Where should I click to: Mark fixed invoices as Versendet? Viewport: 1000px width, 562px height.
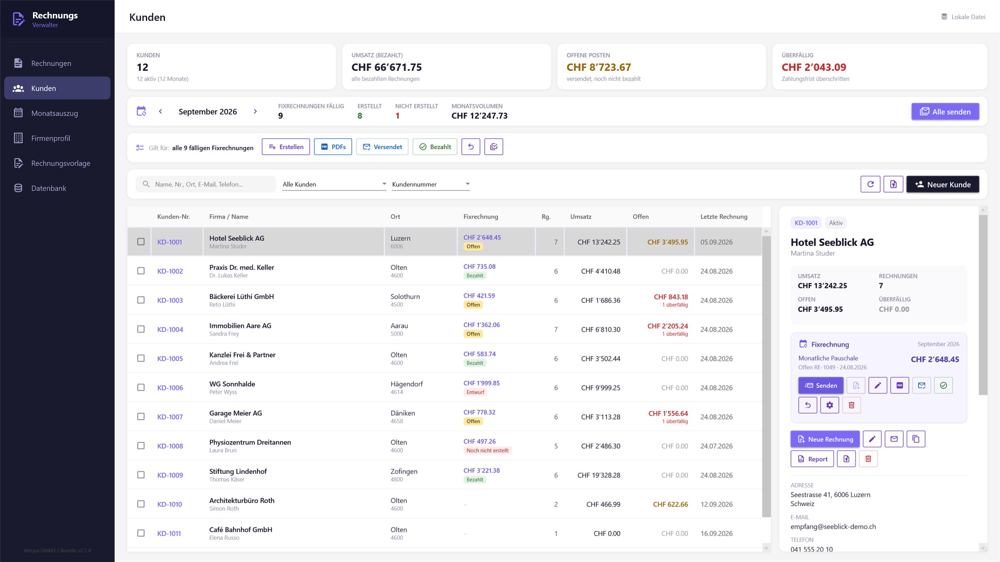(x=382, y=147)
